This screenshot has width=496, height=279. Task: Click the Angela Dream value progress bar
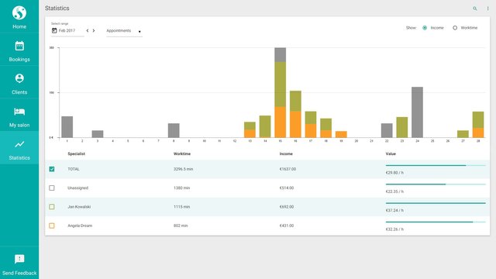436,222
